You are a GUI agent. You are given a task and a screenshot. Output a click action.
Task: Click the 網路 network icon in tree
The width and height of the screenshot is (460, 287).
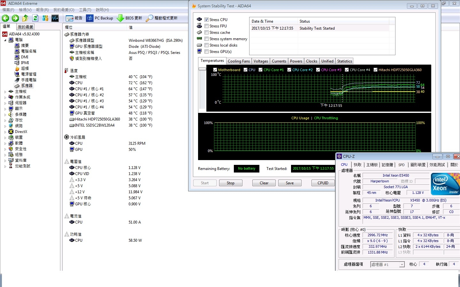coord(11,126)
